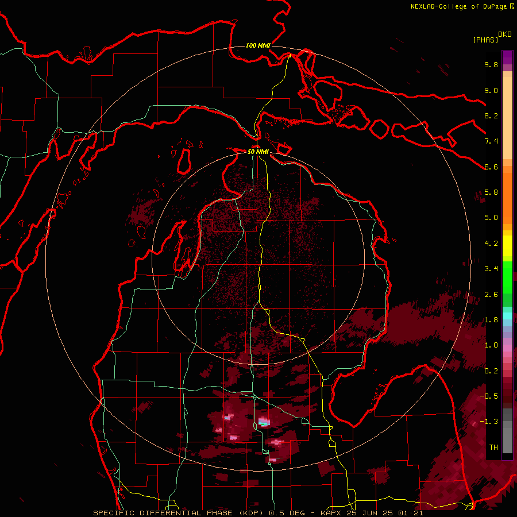
Task: Select the -0.5 scale value
Action: (489, 396)
